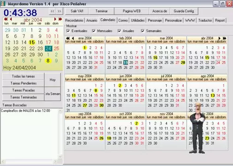Click the previous year double-arrow in small calendar
Viewport: 233px width, 166px height.
pos(6,19)
